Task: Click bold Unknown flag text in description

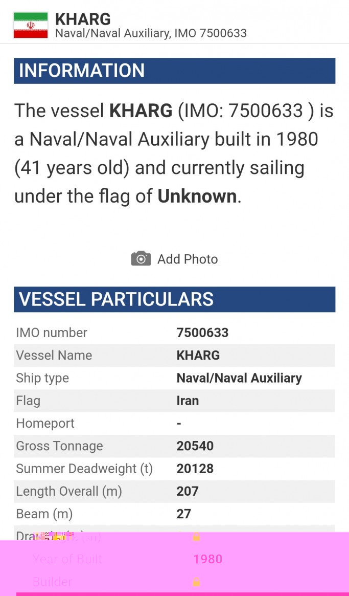Action: 197,196
